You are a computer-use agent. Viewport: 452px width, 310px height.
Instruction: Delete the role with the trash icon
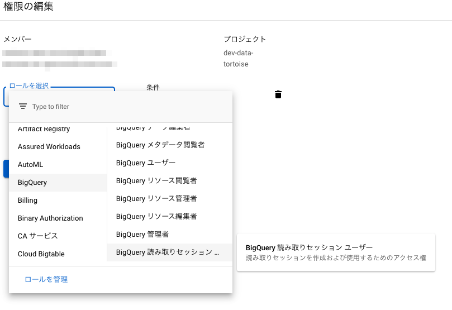(x=278, y=94)
